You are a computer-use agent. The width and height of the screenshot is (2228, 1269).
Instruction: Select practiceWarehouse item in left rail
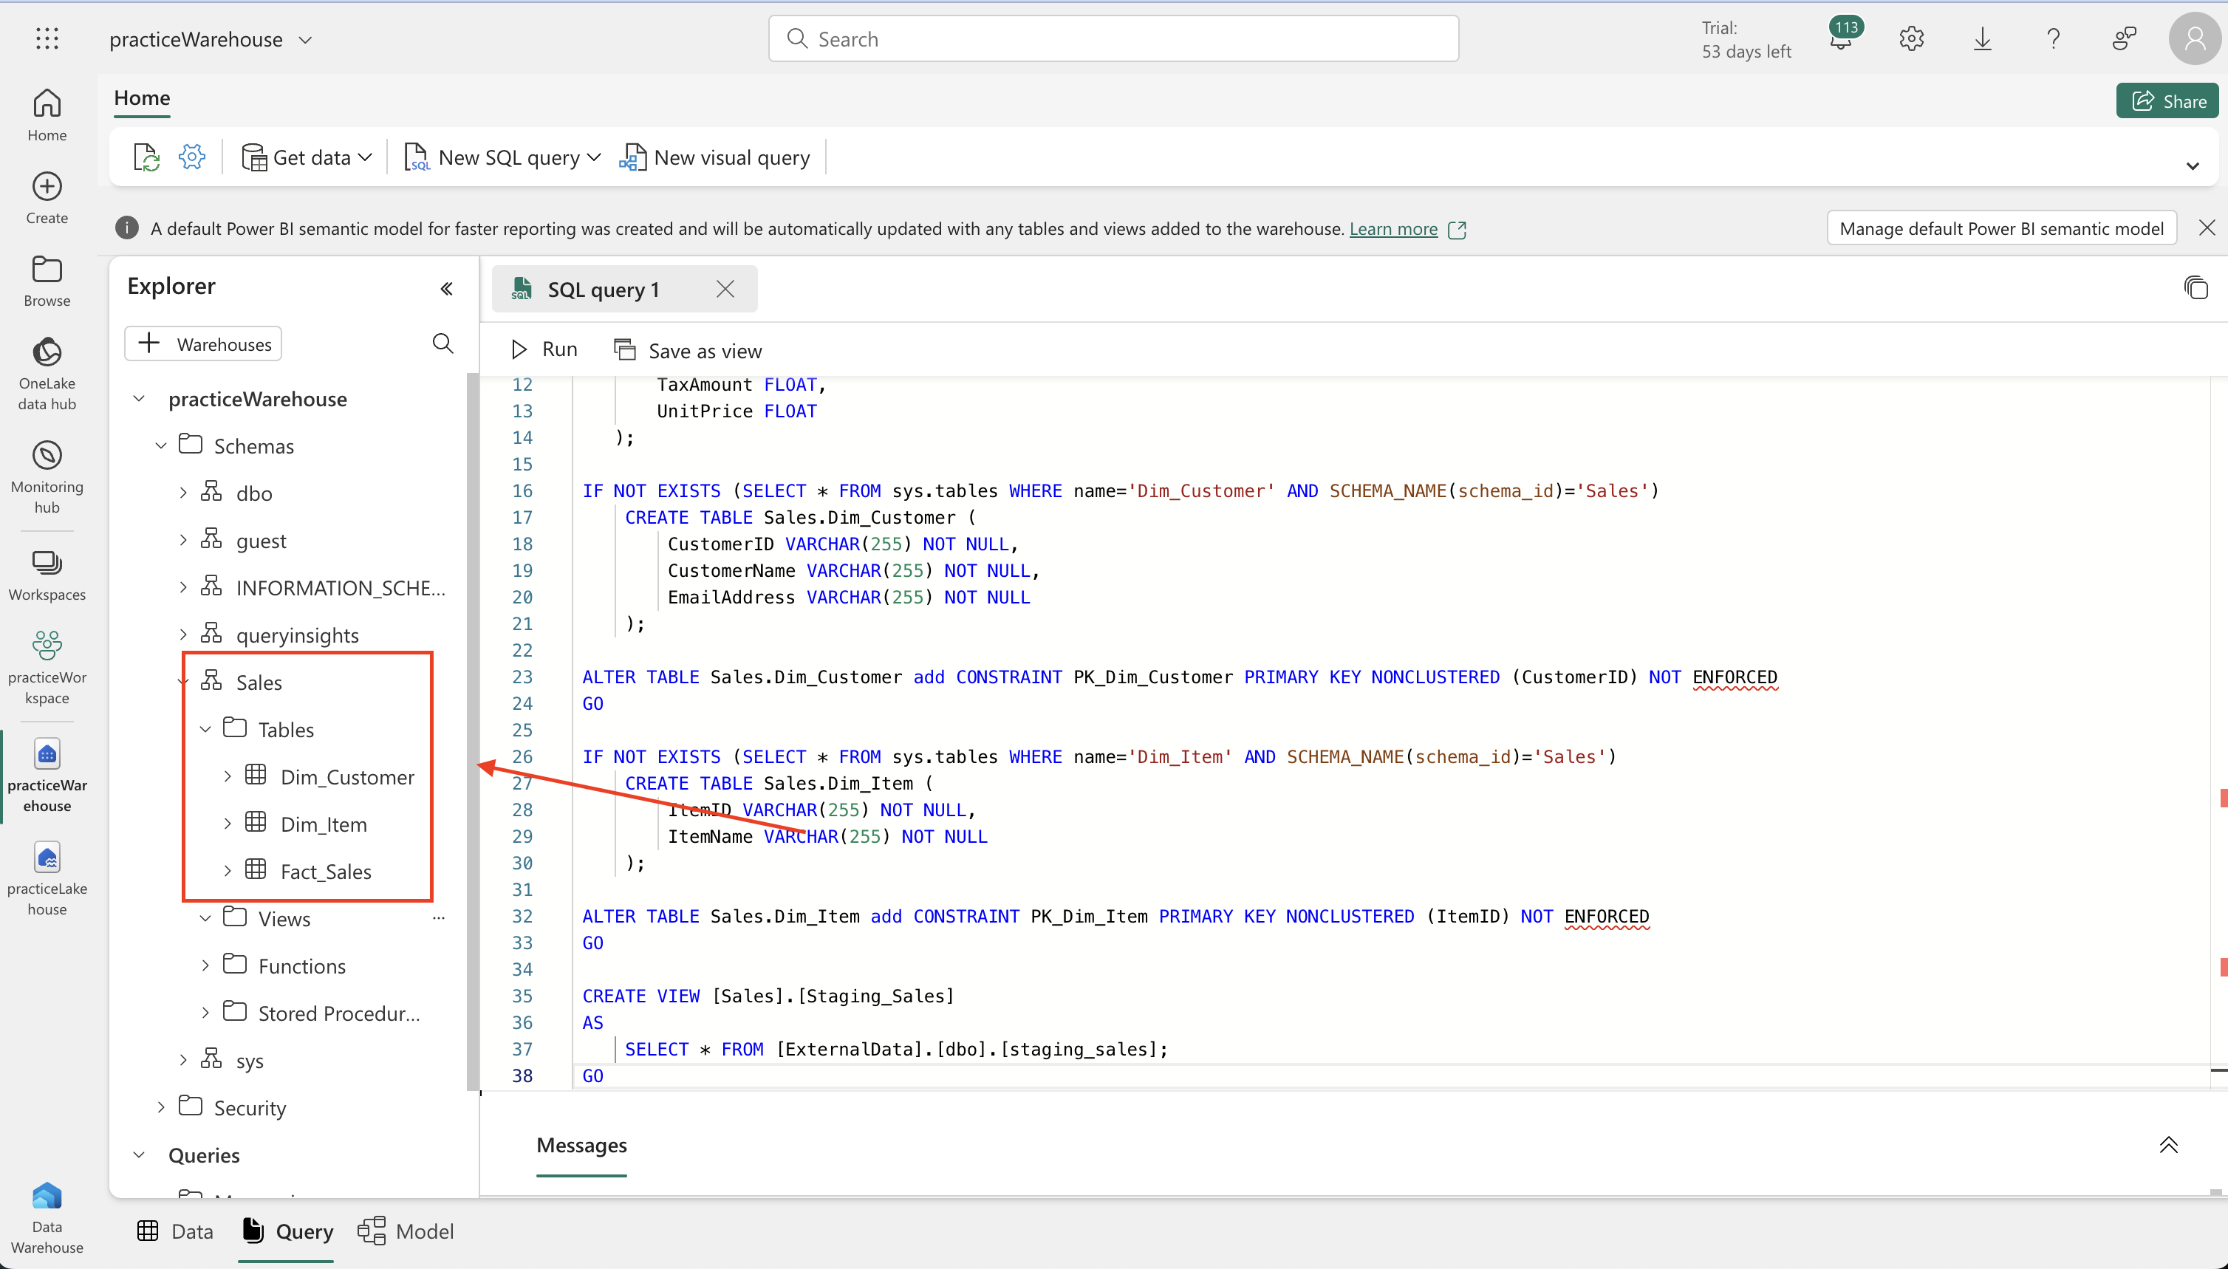tap(47, 776)
